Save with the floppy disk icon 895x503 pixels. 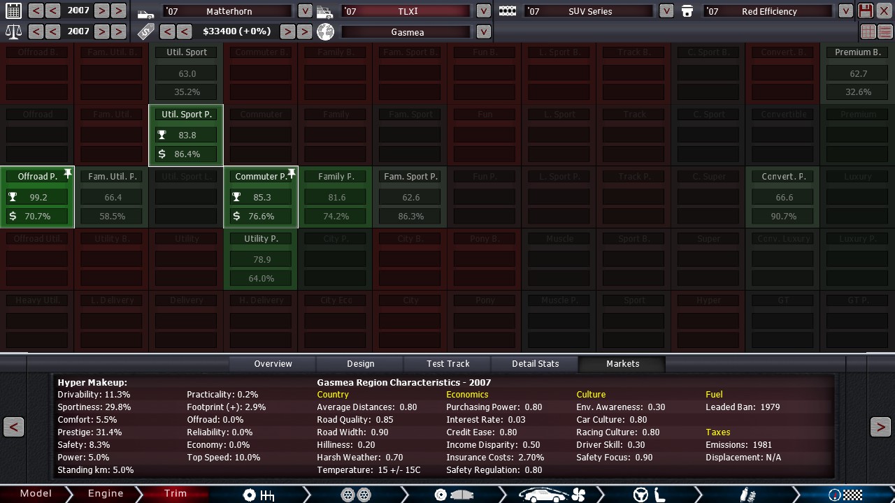click(x=866, y=10)
